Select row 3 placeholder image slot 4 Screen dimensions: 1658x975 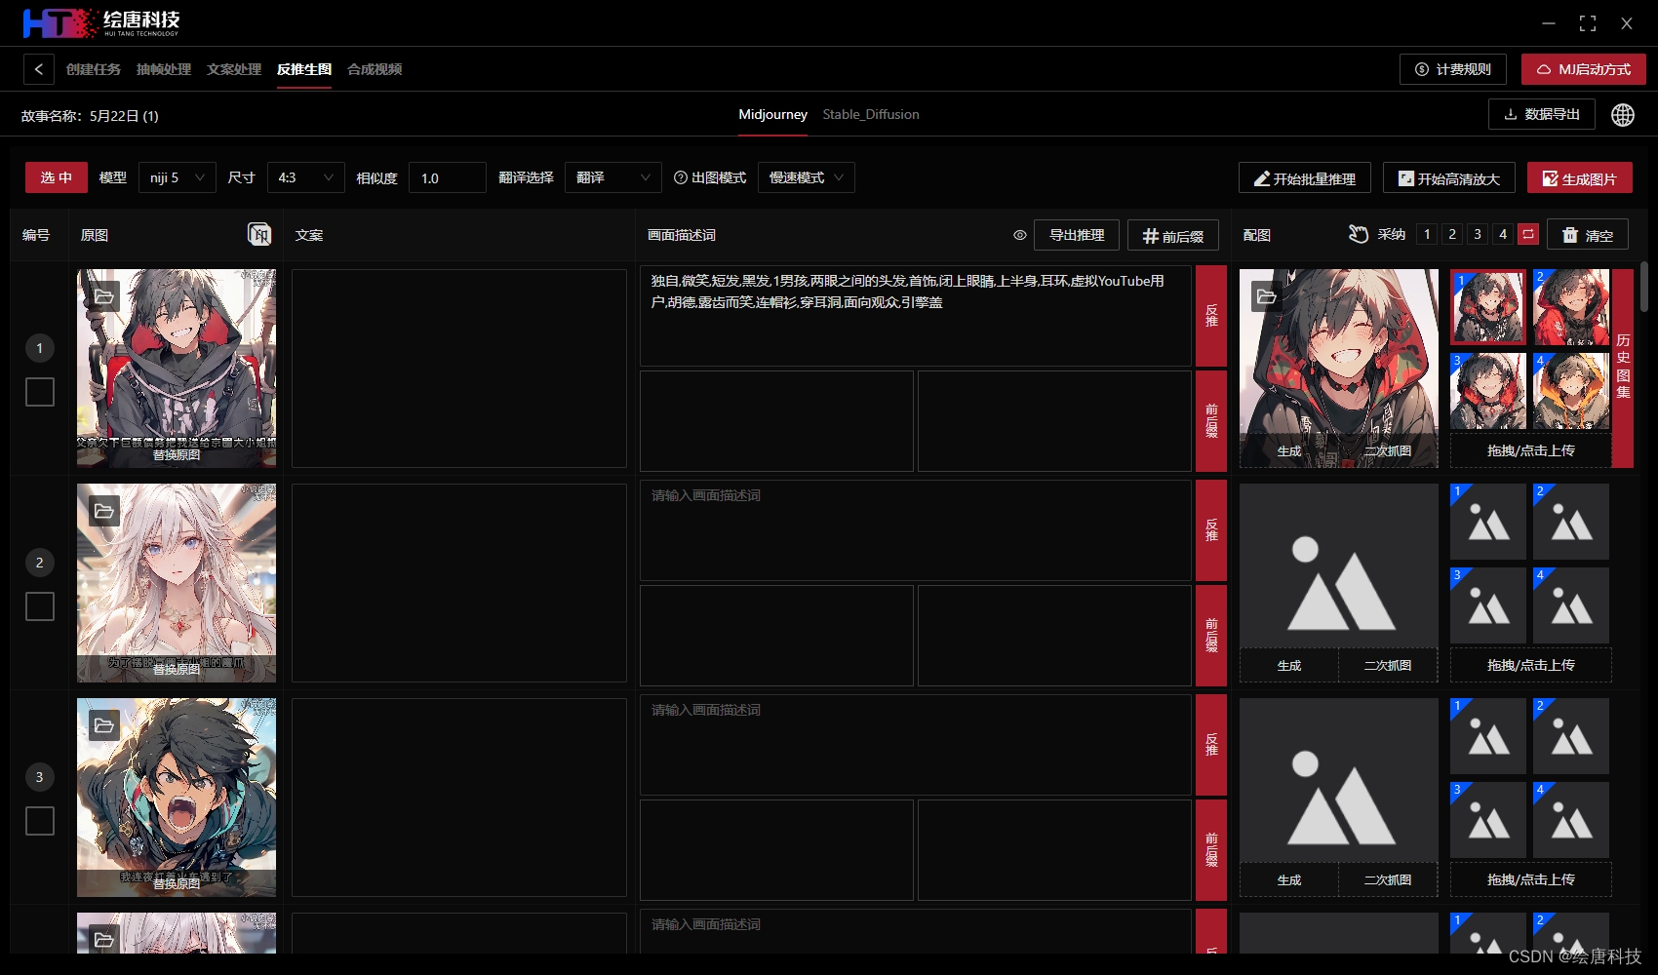(x=1571, y=820)
